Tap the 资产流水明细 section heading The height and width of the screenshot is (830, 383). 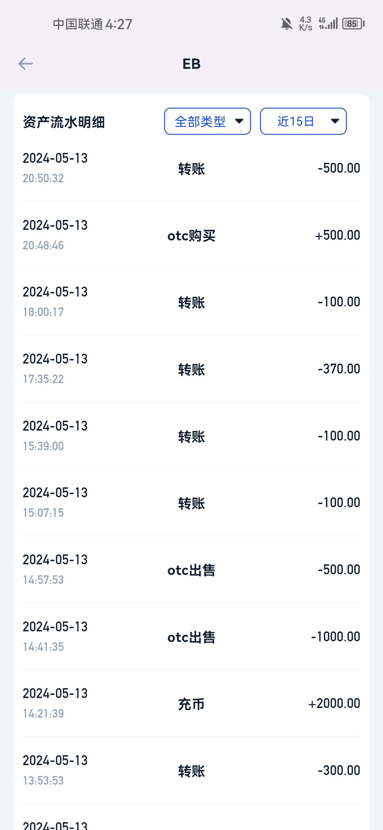[x=64, y=122]
